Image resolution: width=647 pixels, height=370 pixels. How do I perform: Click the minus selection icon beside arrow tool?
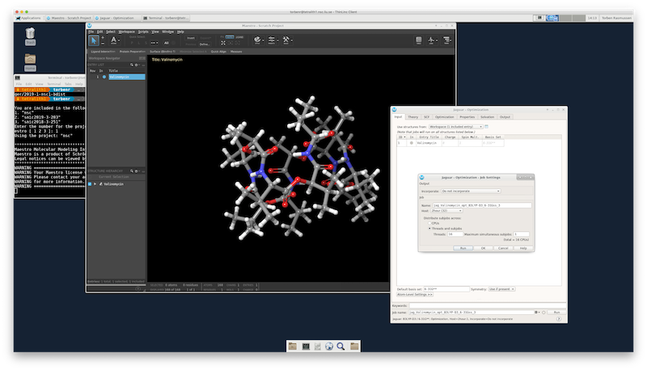[x=103, y=44]
